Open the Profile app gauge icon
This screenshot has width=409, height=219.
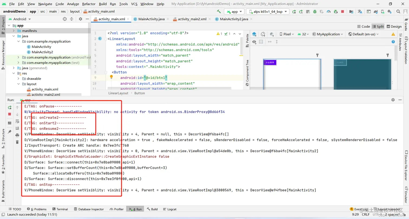pyautogui.click(x=329, y=12)
